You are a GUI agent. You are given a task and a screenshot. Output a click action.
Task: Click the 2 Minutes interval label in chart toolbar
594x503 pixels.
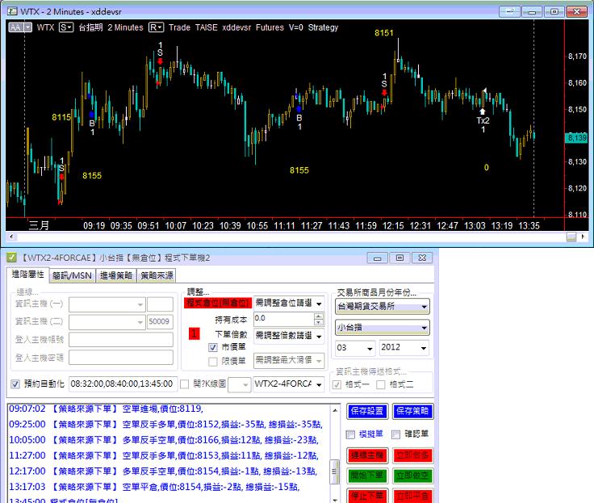125,27
